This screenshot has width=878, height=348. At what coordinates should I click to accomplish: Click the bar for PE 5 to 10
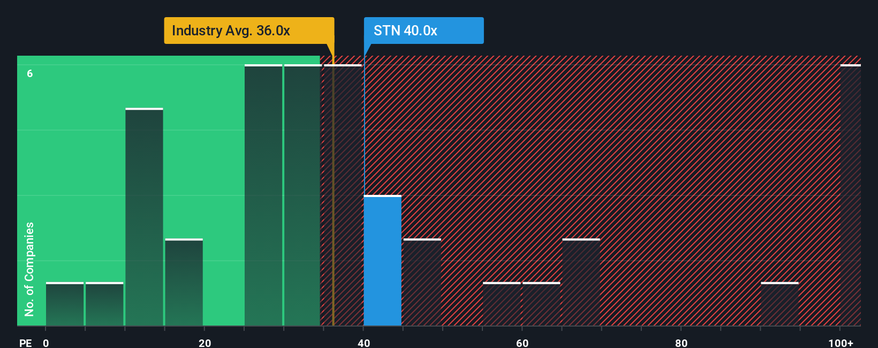coord(104,304)
